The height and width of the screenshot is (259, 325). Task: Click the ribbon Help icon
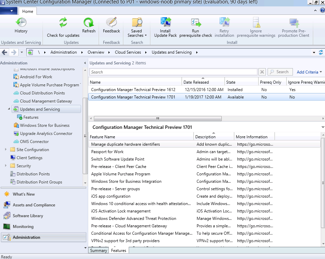[x=323, y=10]
